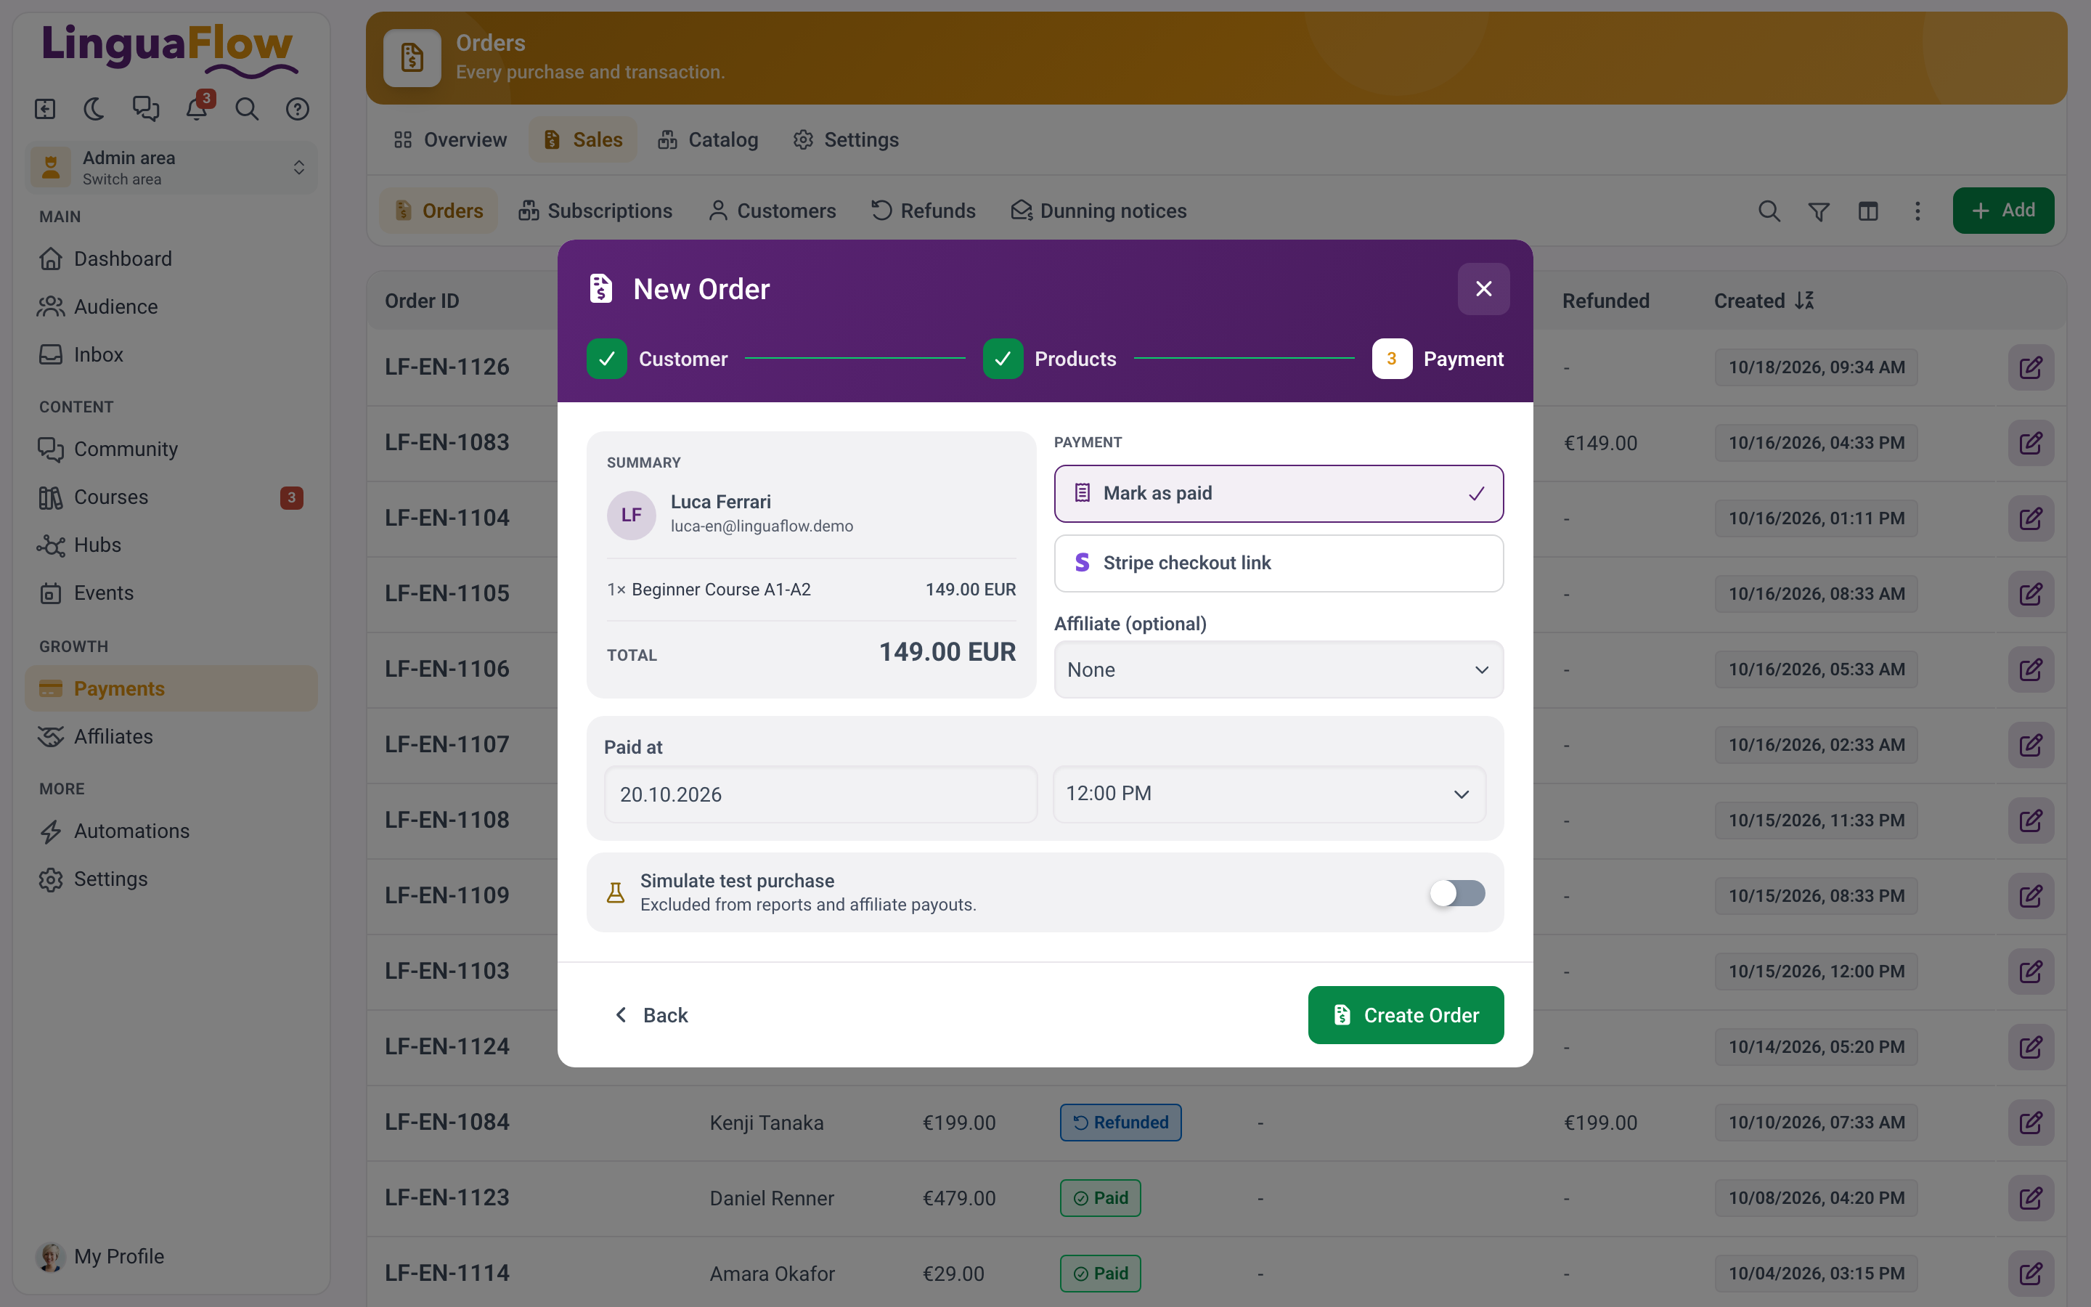Image resolution: width=2091 pixels, height=1307 pixels.
Task: Open Courses in the sidebar
Action: point(171,497)
